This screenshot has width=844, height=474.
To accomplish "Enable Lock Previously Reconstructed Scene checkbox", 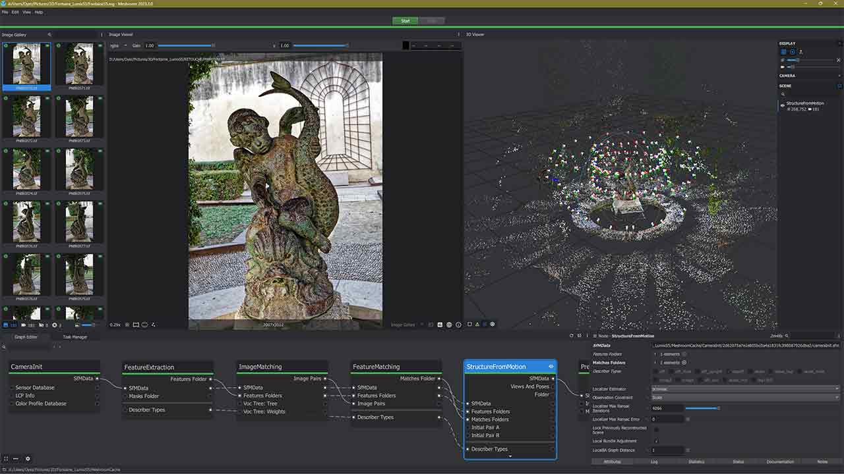I will (x=656, y=431).
